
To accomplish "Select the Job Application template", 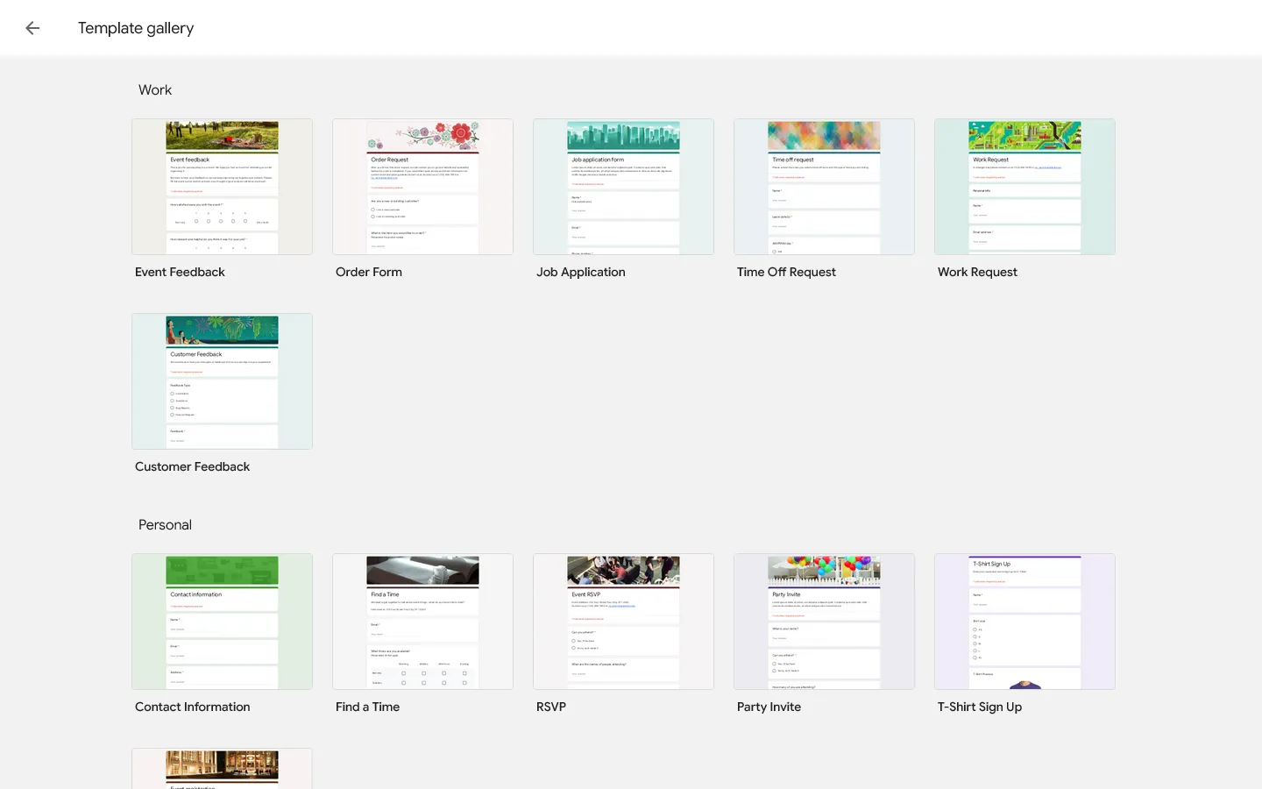I will pyautogui.click(x=623, y=186).
